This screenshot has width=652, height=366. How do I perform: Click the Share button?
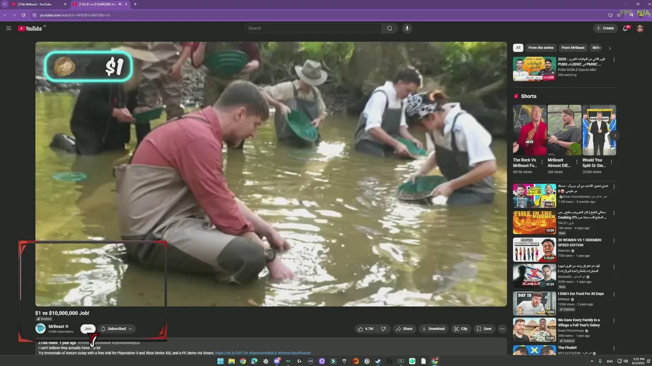404,329
